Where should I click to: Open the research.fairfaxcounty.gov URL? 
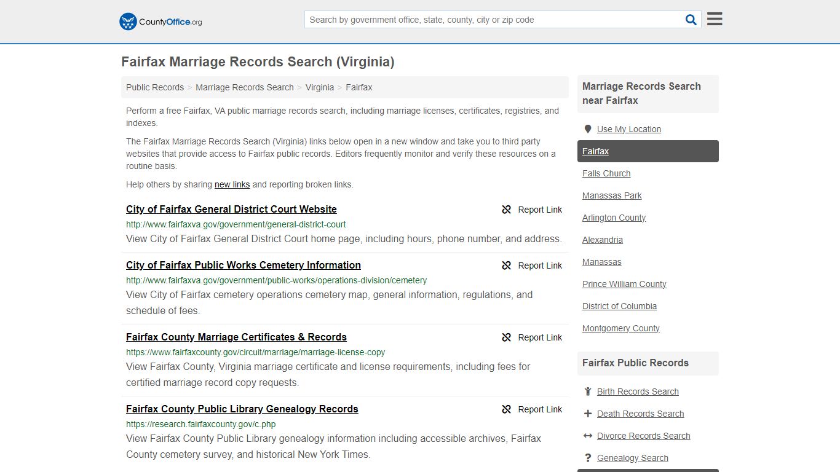pos(201,424)
